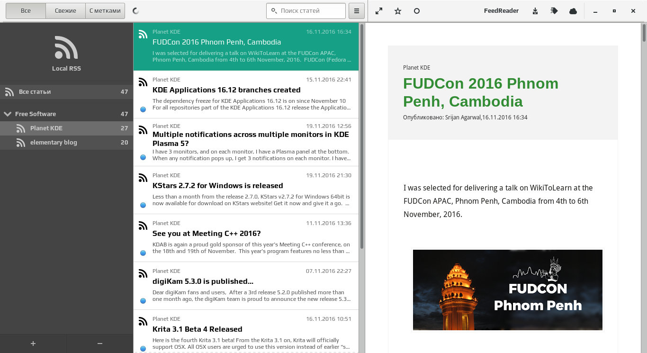Toggle unread dot on digiKam article
The image size is (647, 353).
click(x=143, y=301)
